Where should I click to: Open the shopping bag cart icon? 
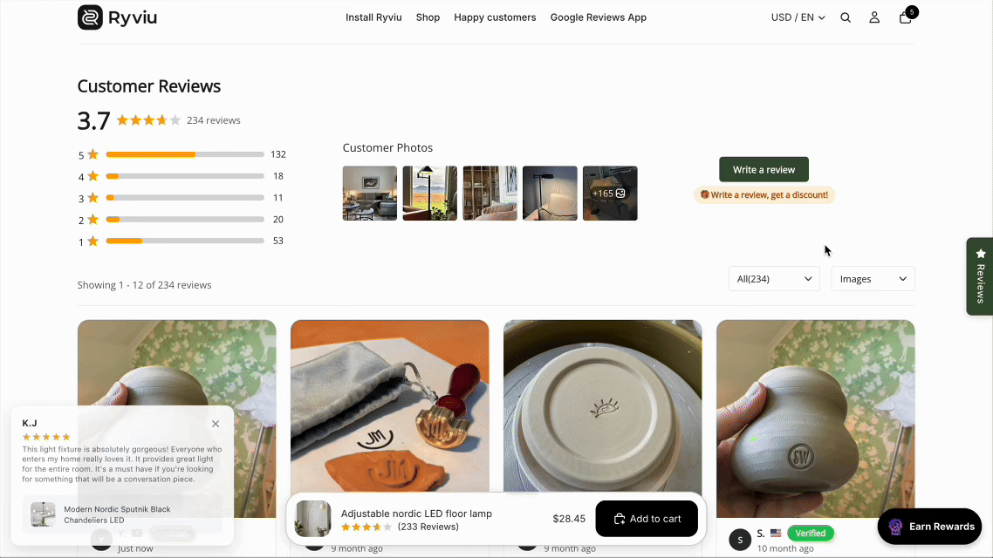[x=906, y=17]
